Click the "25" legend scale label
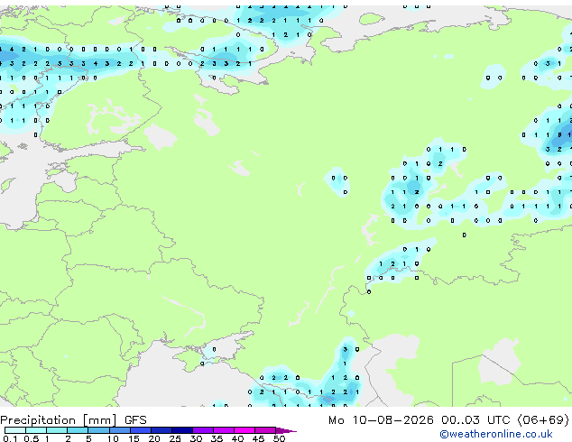Viewport: 572px width, 442px height. (x=175, y=438)
